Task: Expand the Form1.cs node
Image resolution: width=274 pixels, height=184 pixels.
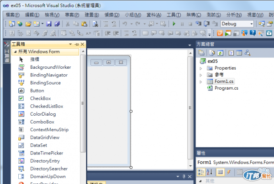Action: coord(201,82)
